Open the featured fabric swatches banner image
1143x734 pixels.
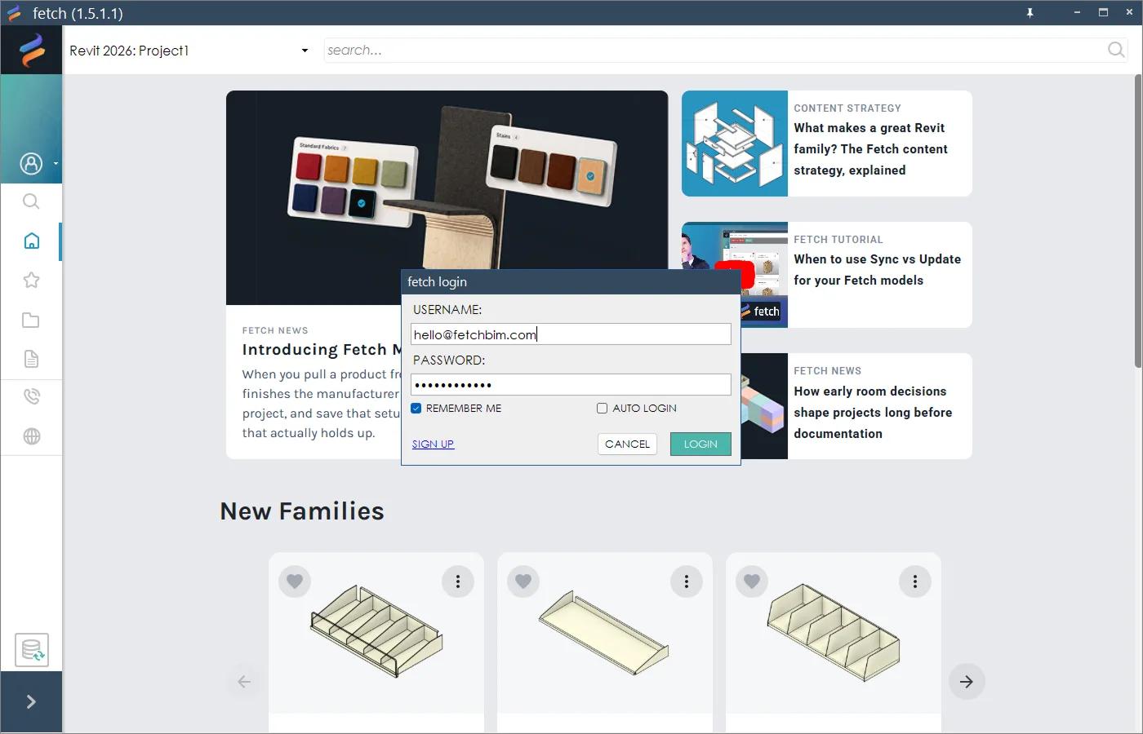point(447,197)
